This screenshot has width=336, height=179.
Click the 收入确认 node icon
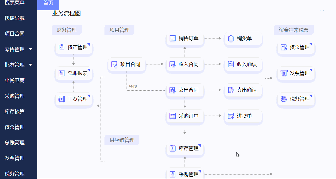tap(231, 64)
